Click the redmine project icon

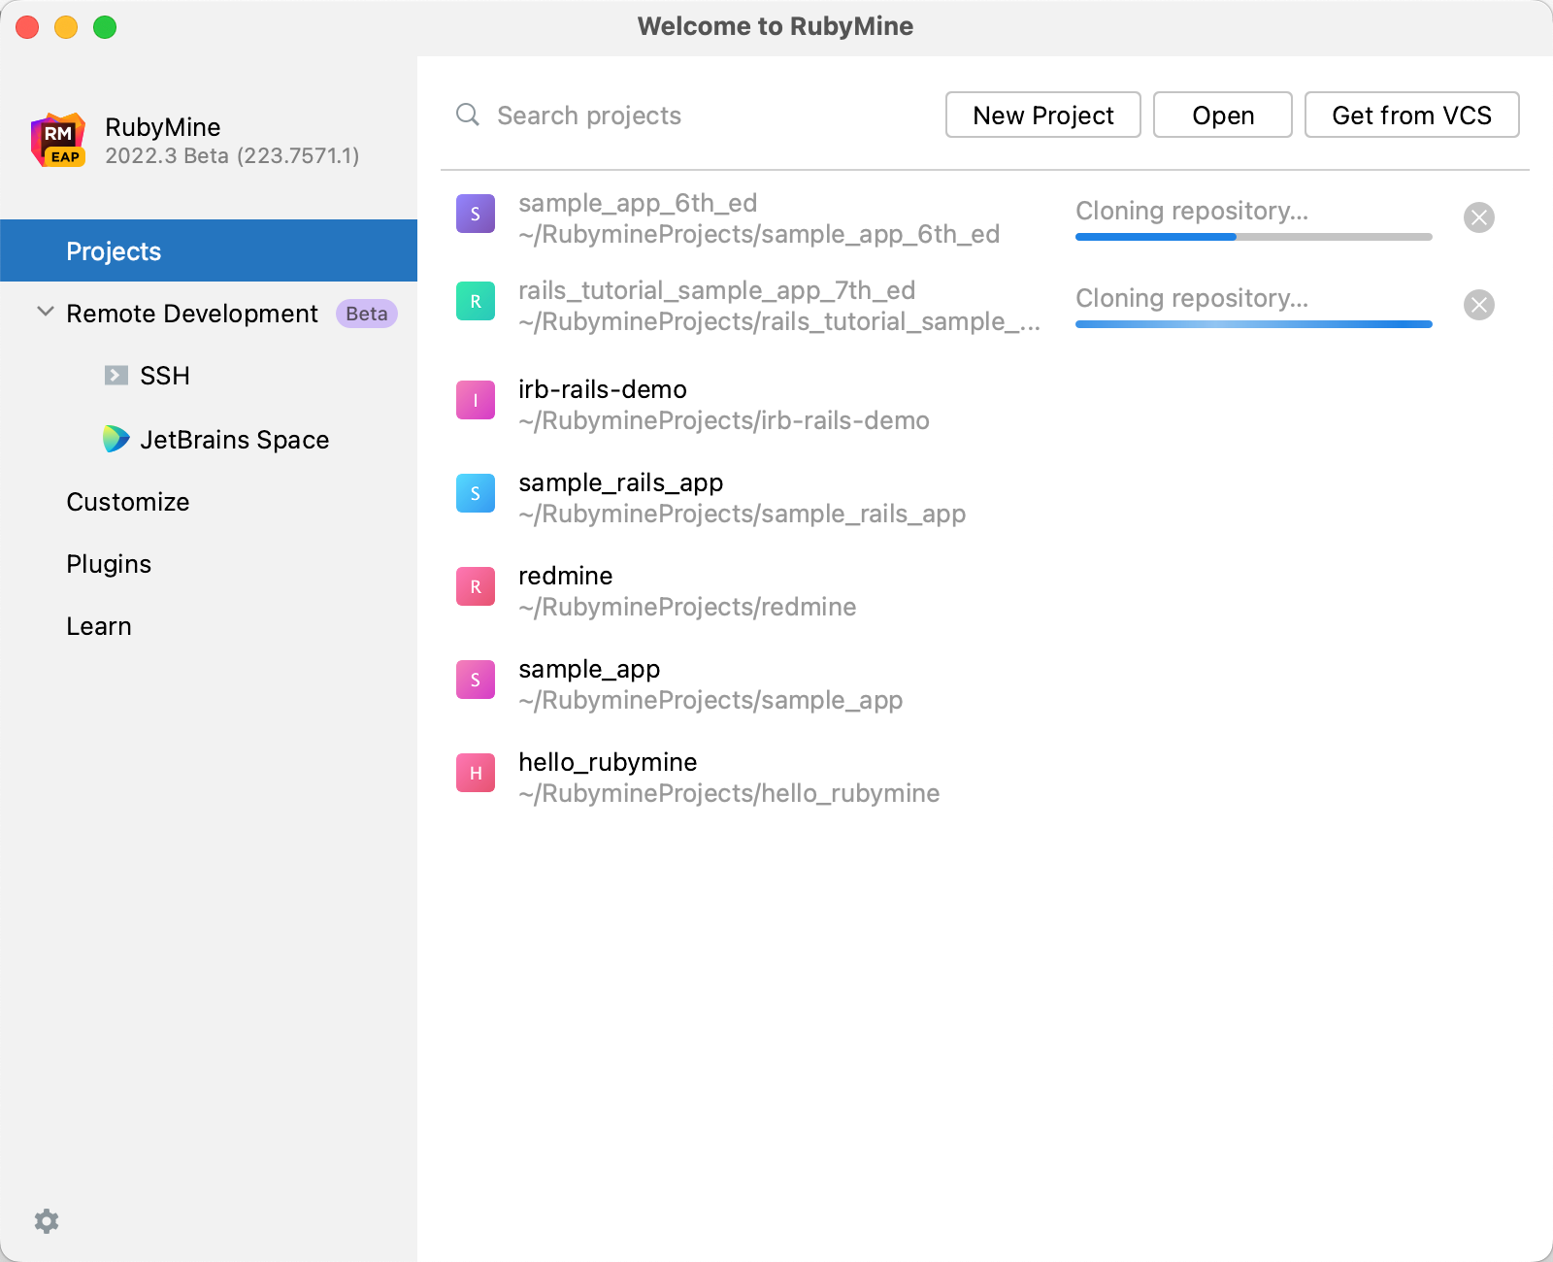coord(476,586)
